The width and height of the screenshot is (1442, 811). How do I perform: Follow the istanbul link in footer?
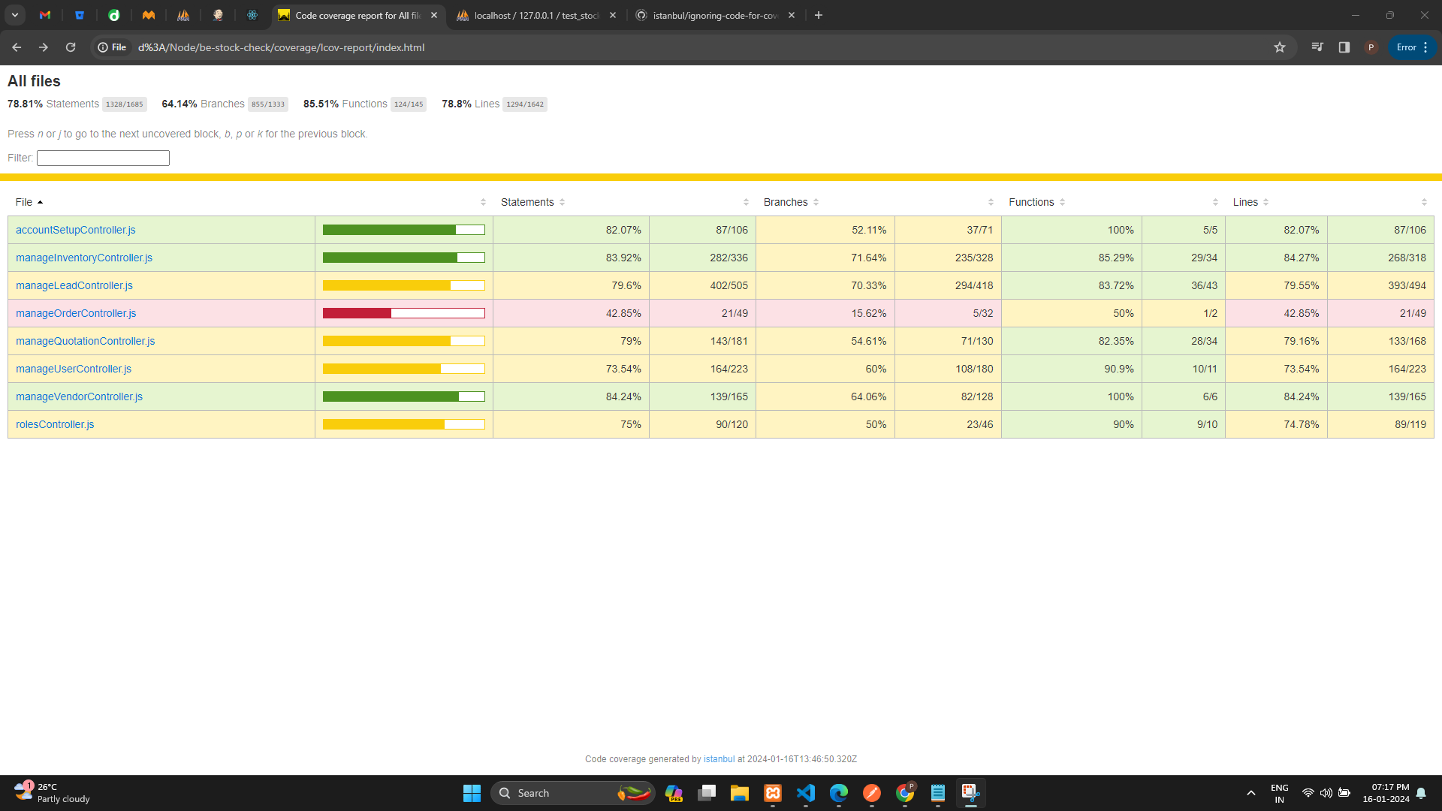coord(719,759)
